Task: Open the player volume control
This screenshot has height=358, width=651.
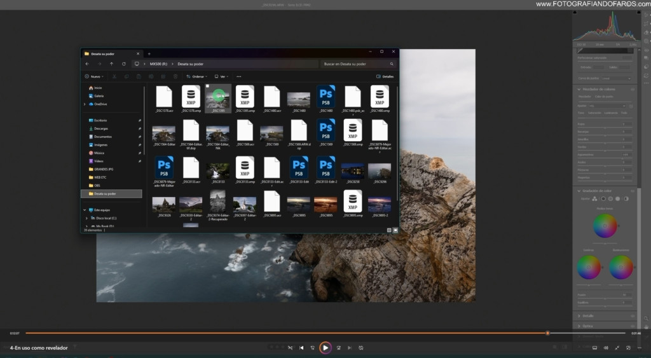Action: point(606,348)
